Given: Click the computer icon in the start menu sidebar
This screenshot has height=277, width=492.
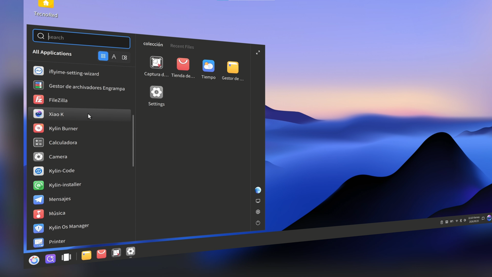Looking at the screenshot, I should [258, 201].
